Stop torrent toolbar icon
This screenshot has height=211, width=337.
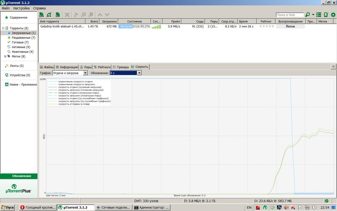coord(91,15)
